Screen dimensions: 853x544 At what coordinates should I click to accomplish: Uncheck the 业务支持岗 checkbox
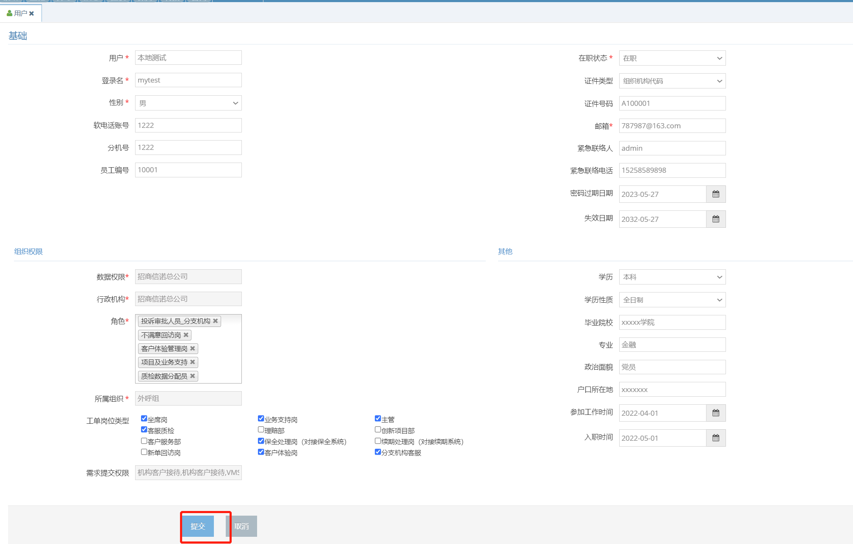coord(261,419)
